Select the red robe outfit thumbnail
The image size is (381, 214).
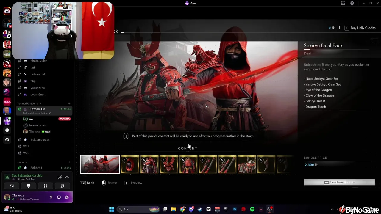149,164
